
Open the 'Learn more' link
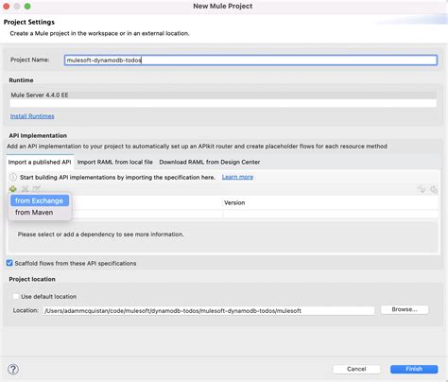point(237,177)
